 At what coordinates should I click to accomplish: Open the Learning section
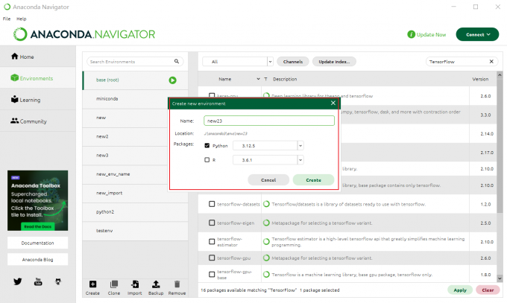(x=38, y=100)
